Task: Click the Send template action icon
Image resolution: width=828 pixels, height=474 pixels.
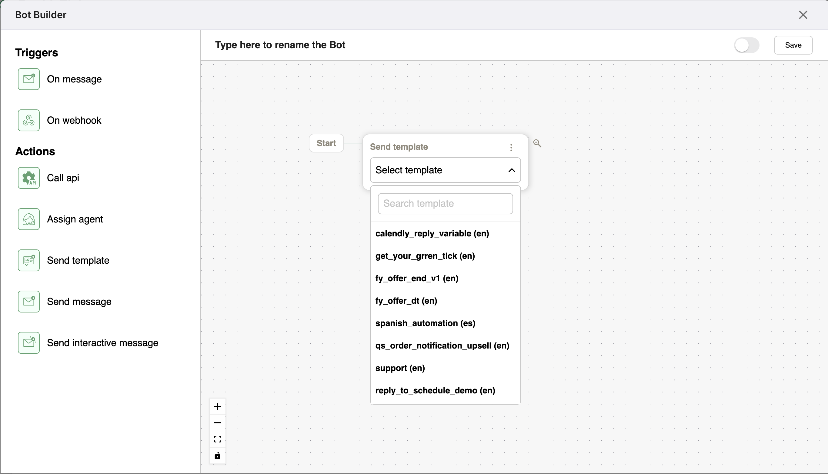Action: tap(28, 260)
